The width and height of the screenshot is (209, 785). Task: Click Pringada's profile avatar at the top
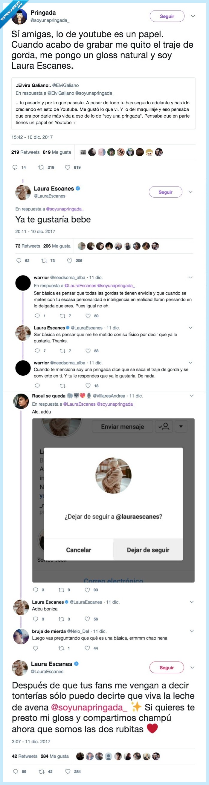click(19, 17)
